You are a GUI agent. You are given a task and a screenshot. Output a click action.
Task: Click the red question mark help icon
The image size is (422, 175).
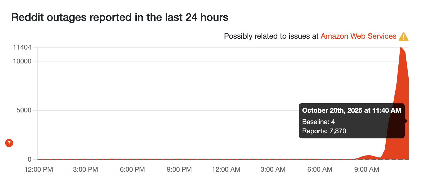pyautogui.click(x=9, y=143)
